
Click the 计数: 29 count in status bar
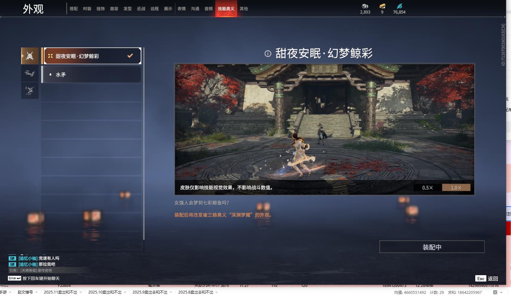pos(437,293)
